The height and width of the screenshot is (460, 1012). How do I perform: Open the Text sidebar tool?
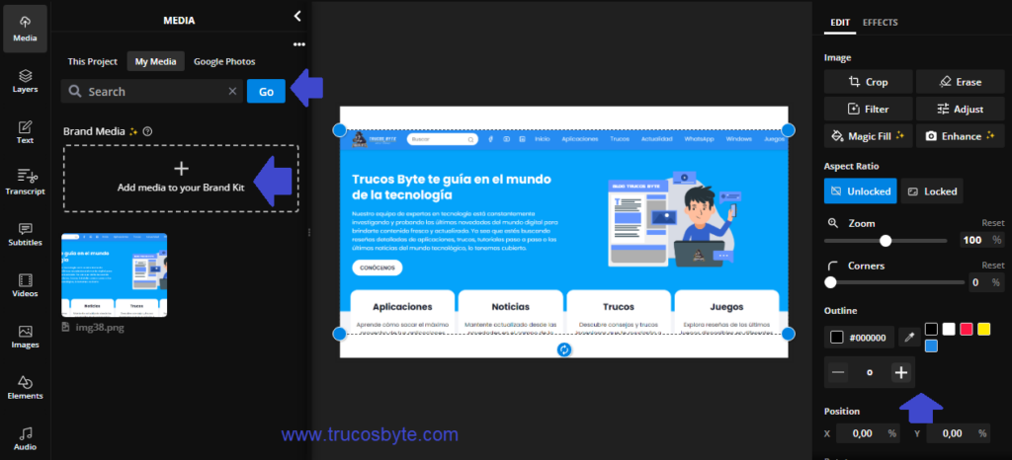point(25,132)
